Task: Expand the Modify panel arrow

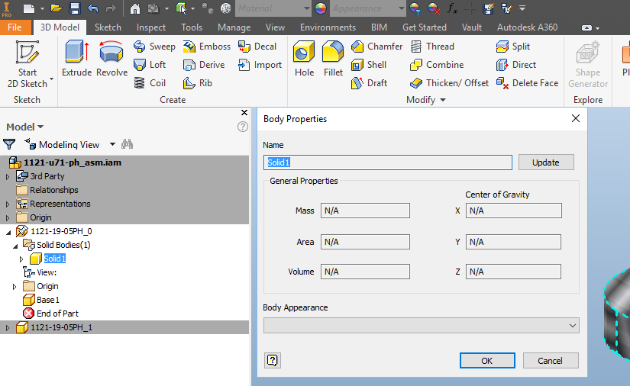Action: click(443, 100)
